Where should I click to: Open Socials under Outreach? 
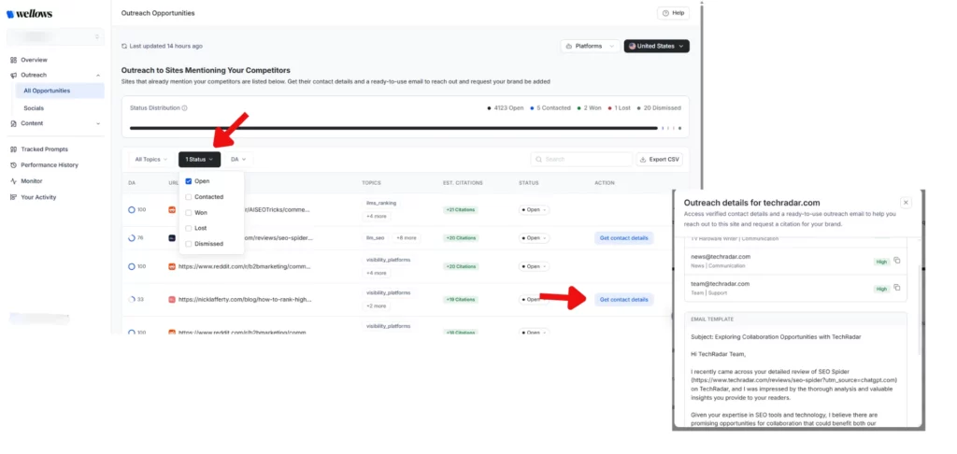click(34, 108)
